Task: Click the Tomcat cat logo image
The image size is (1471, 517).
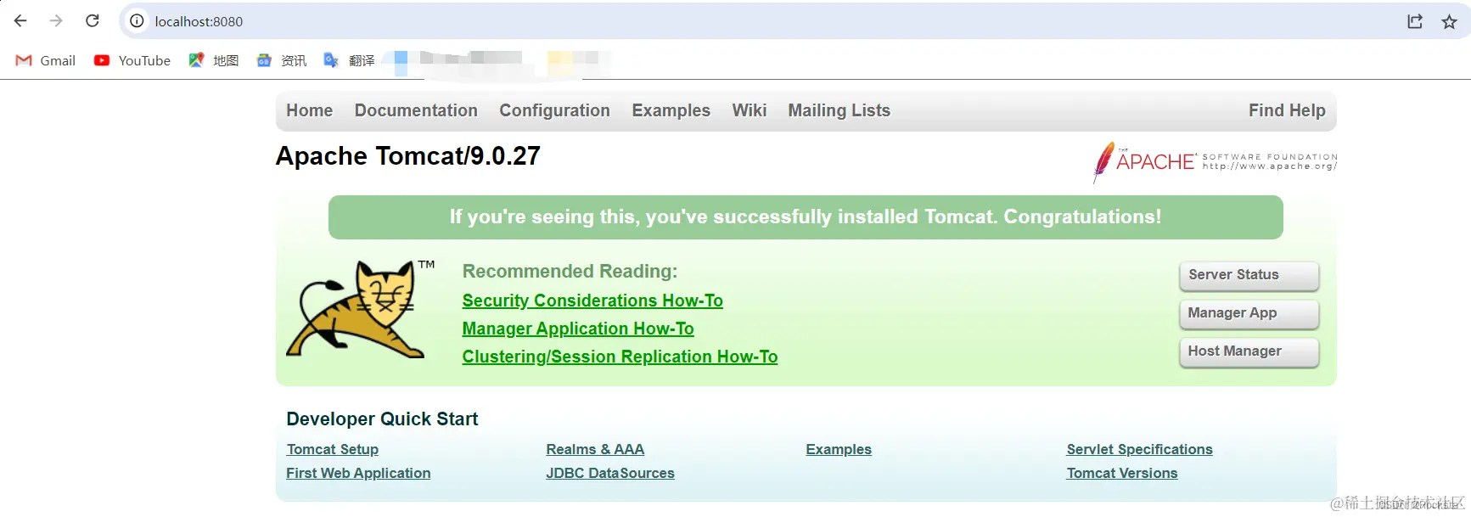Action: pyautogui.click(x=361, y=309)
